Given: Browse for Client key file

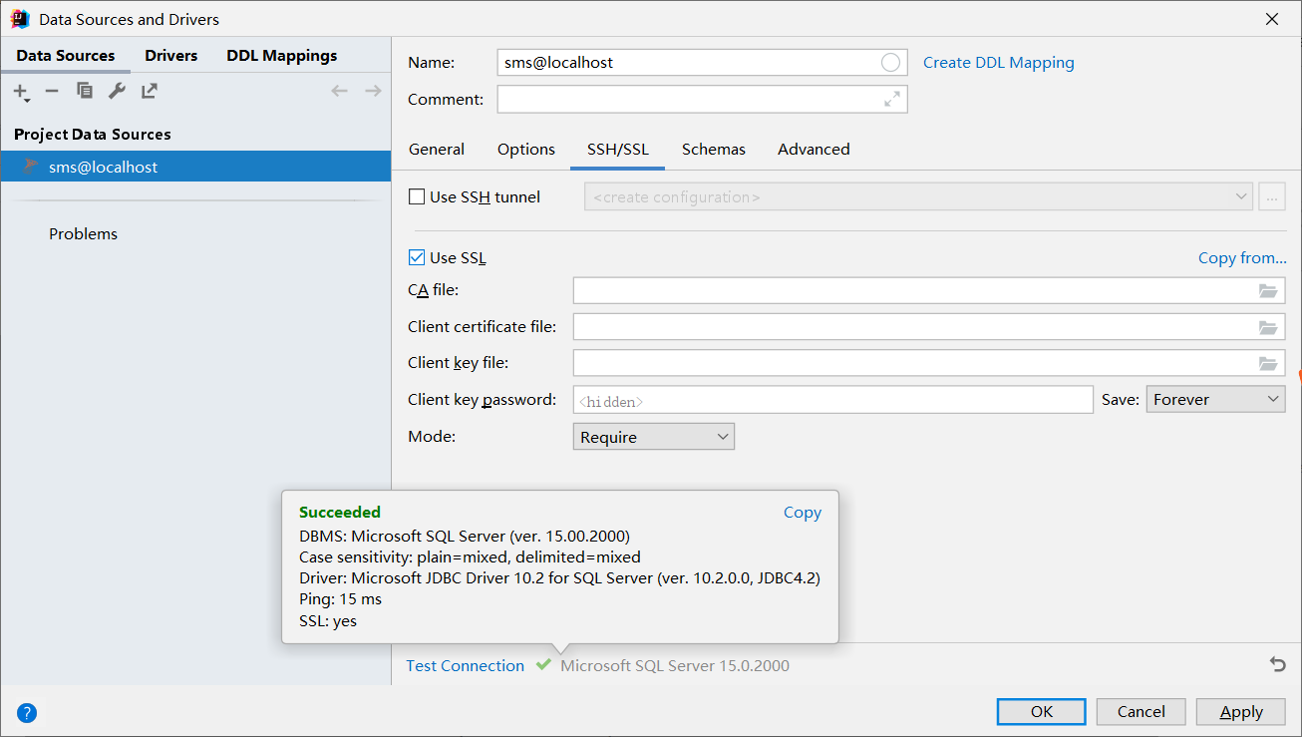Looking at the screenshot, I should tap(1268, 363).
